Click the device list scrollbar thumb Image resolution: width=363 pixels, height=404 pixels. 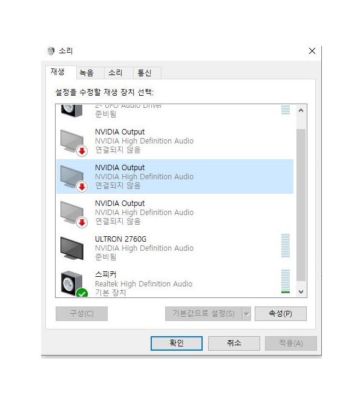click(301, 205)
